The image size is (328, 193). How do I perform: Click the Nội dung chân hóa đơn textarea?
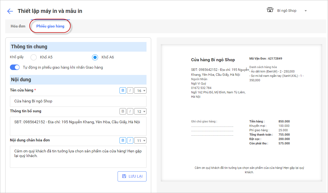pos(78,156)
